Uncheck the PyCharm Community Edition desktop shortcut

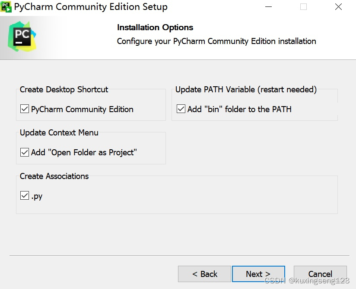25,109
